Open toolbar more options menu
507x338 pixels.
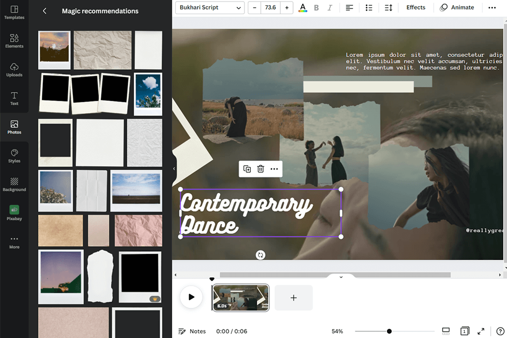click(492, 7)
